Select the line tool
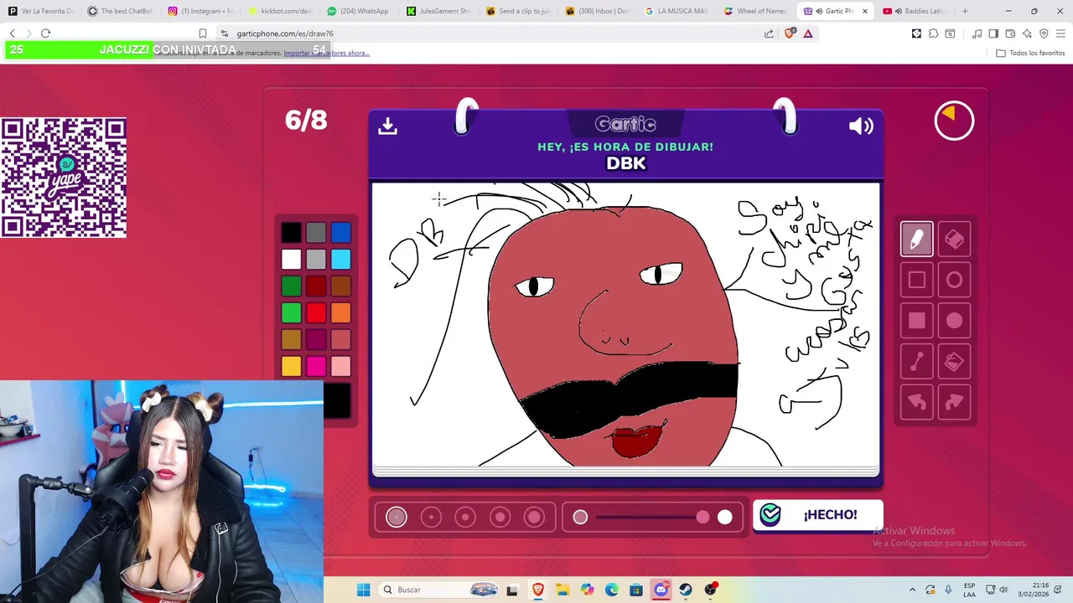Screen dimensions: 1073x603 916,362
